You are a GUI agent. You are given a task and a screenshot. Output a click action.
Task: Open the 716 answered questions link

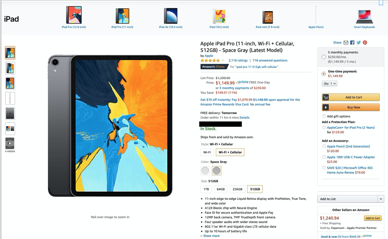pyautogui.click(x=270, y=60)
